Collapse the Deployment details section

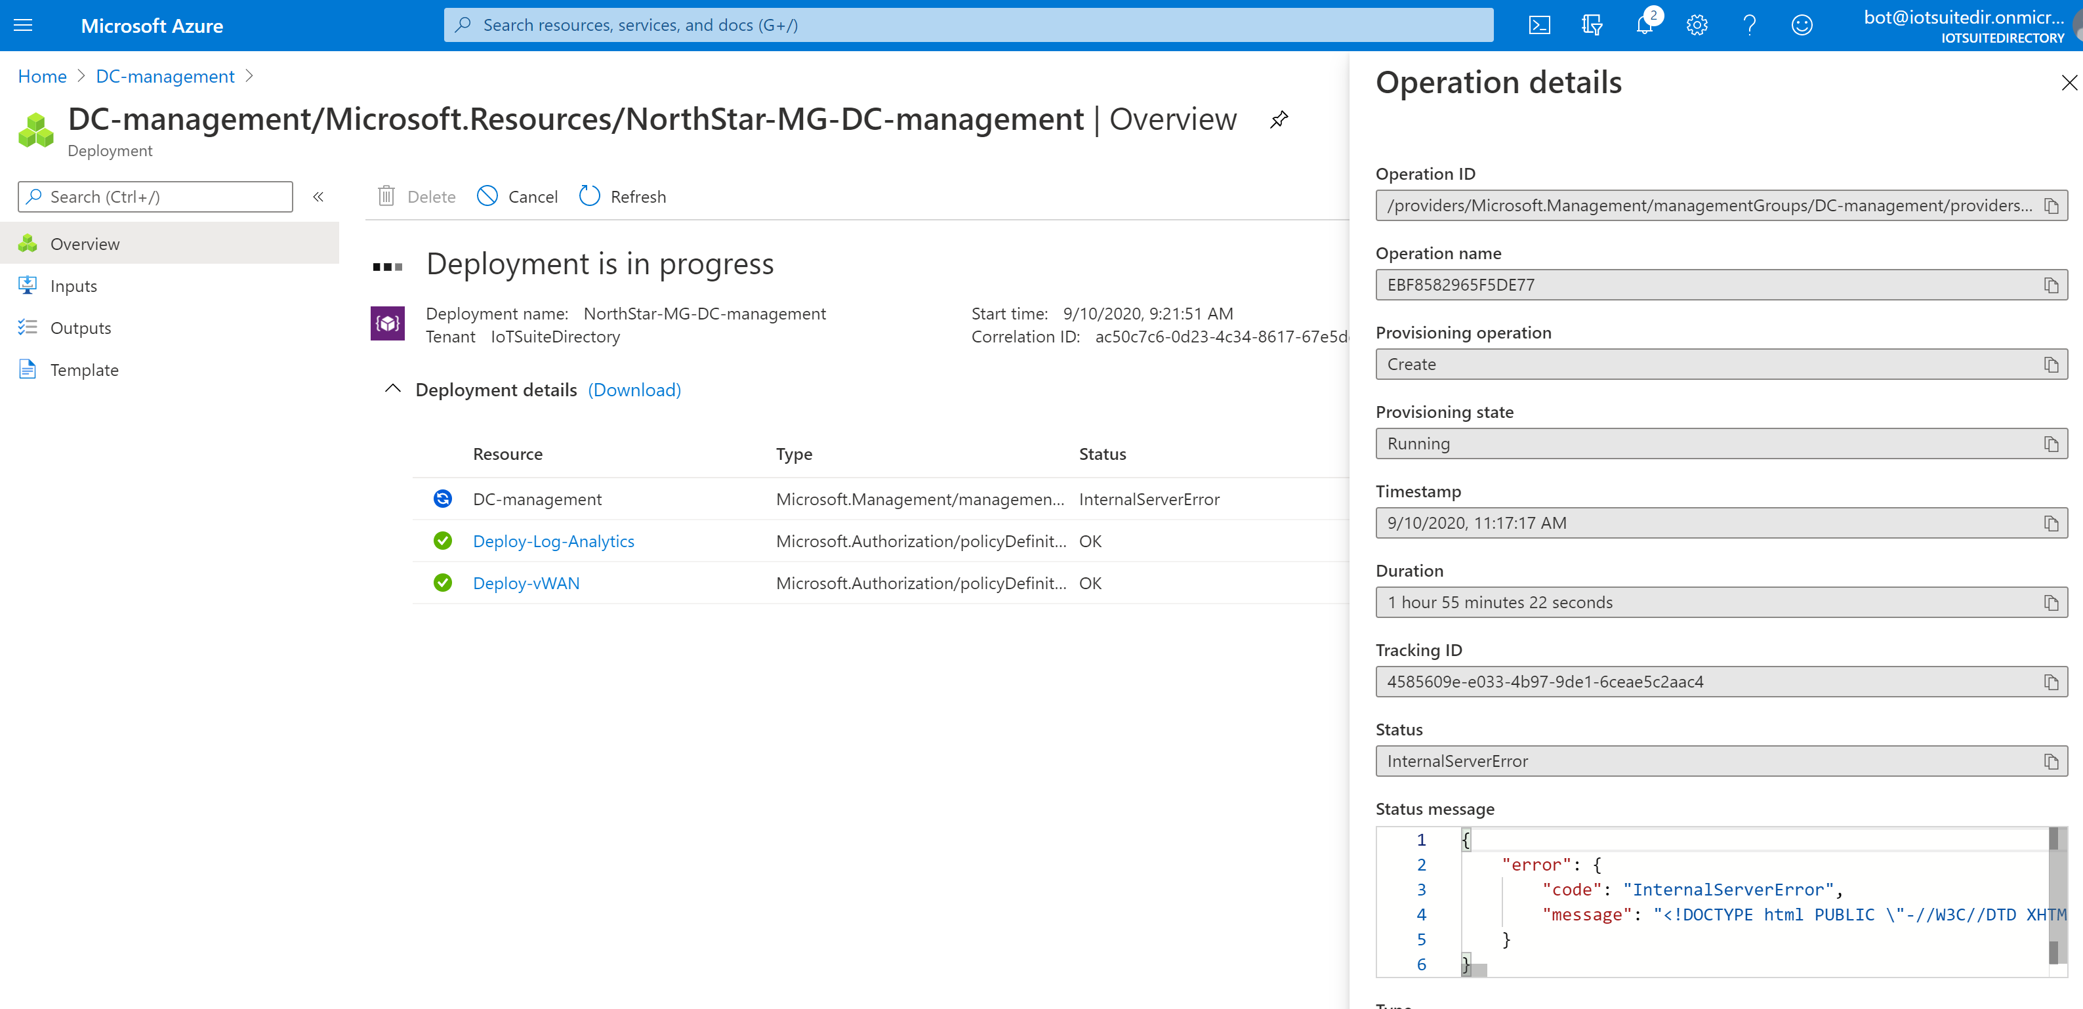point(392,389)
